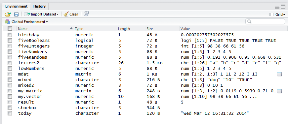
Task: Check the mixed2 row checkbox
Action: pos(10,85)
